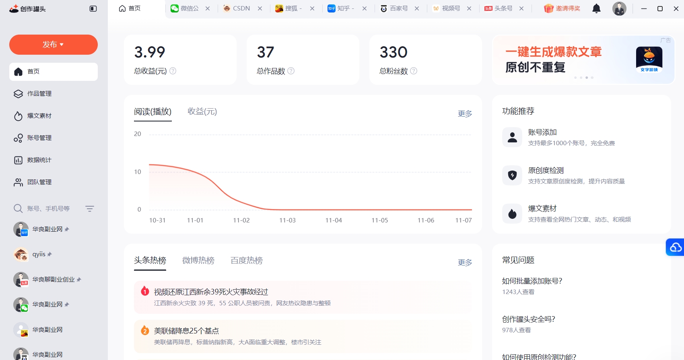Select the 头条热榜 tab

coord(150,260)
